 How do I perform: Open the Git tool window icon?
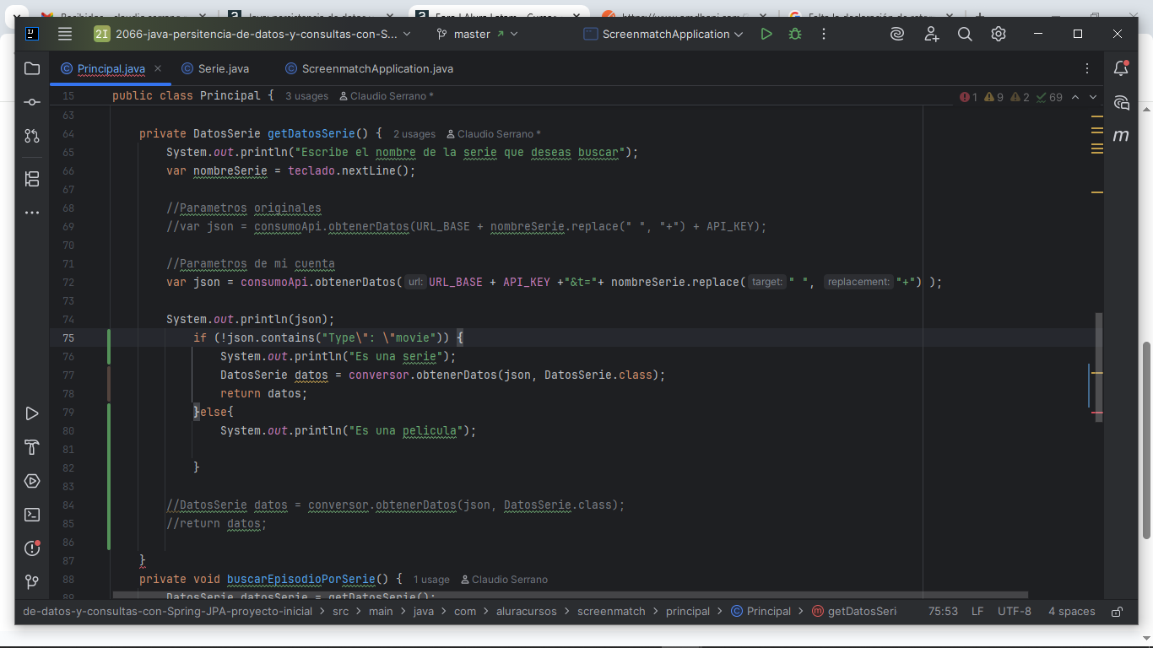coord(32,581)
